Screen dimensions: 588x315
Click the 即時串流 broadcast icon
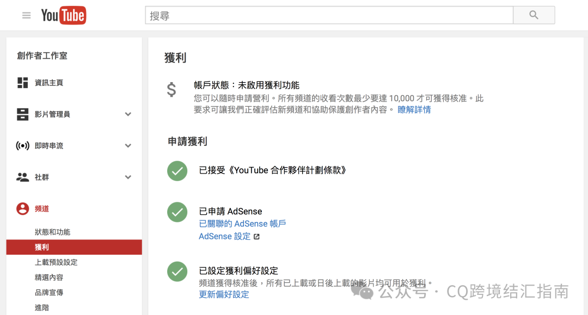pos(22,146)
